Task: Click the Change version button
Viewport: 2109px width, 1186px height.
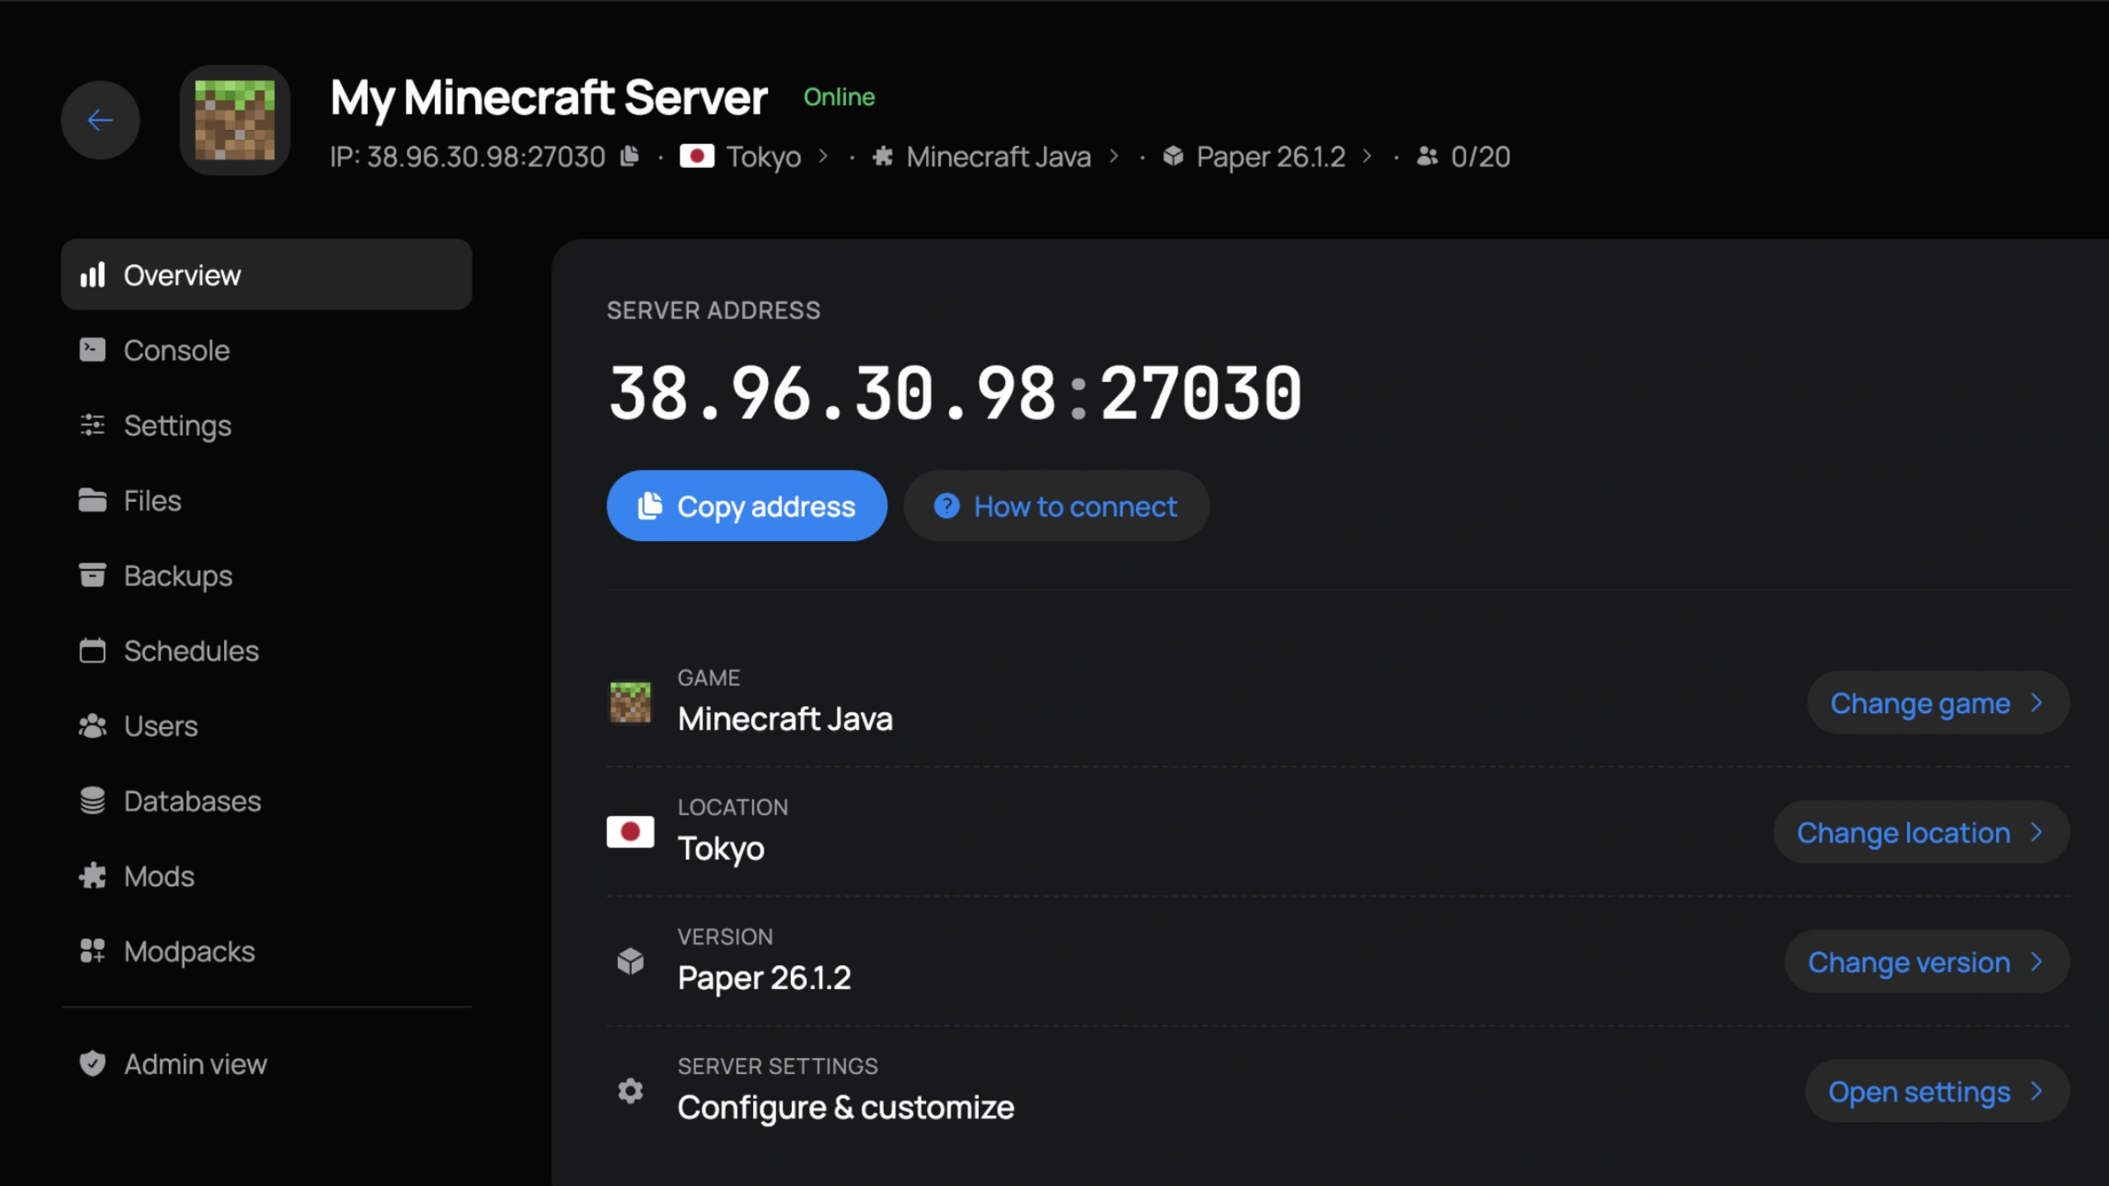Action: tap(1927, 961)
